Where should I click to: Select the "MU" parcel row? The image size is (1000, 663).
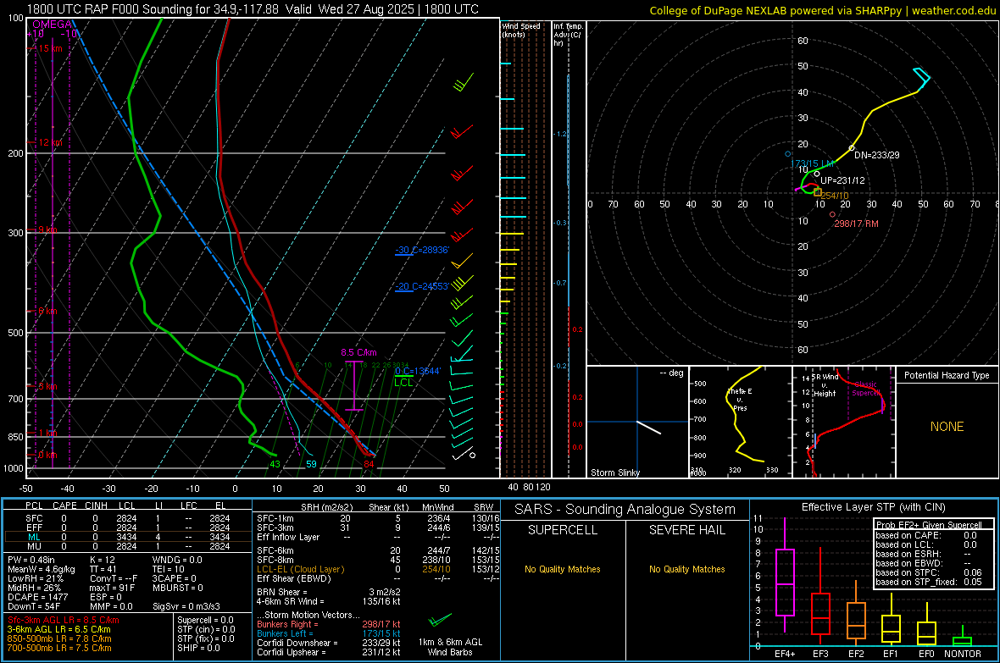[126, 545]
